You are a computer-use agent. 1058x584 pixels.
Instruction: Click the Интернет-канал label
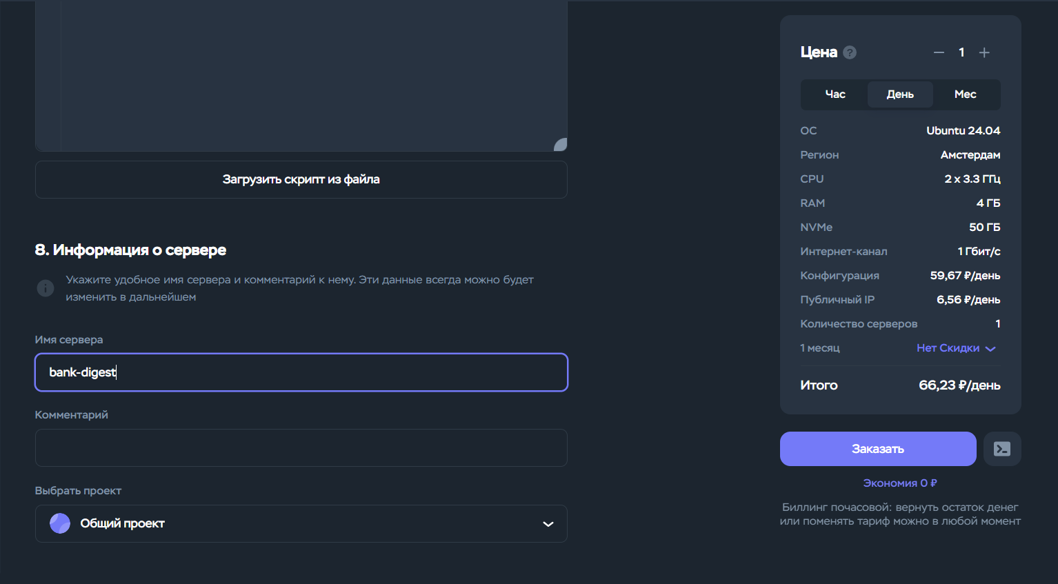coord(844,252)
